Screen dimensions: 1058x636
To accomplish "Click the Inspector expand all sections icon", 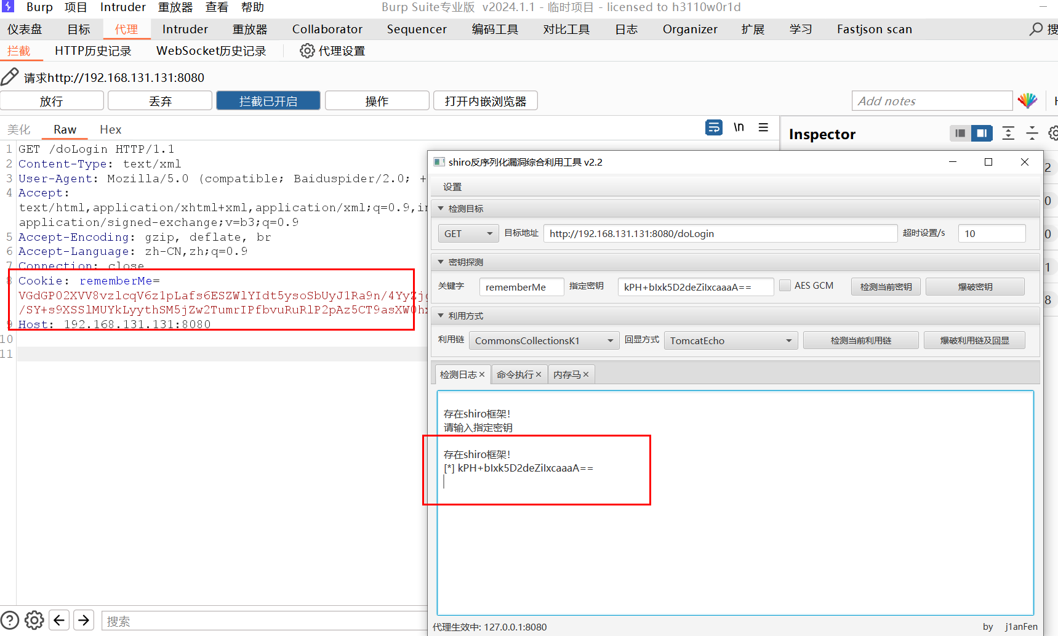I will (x=1008, y=133).
